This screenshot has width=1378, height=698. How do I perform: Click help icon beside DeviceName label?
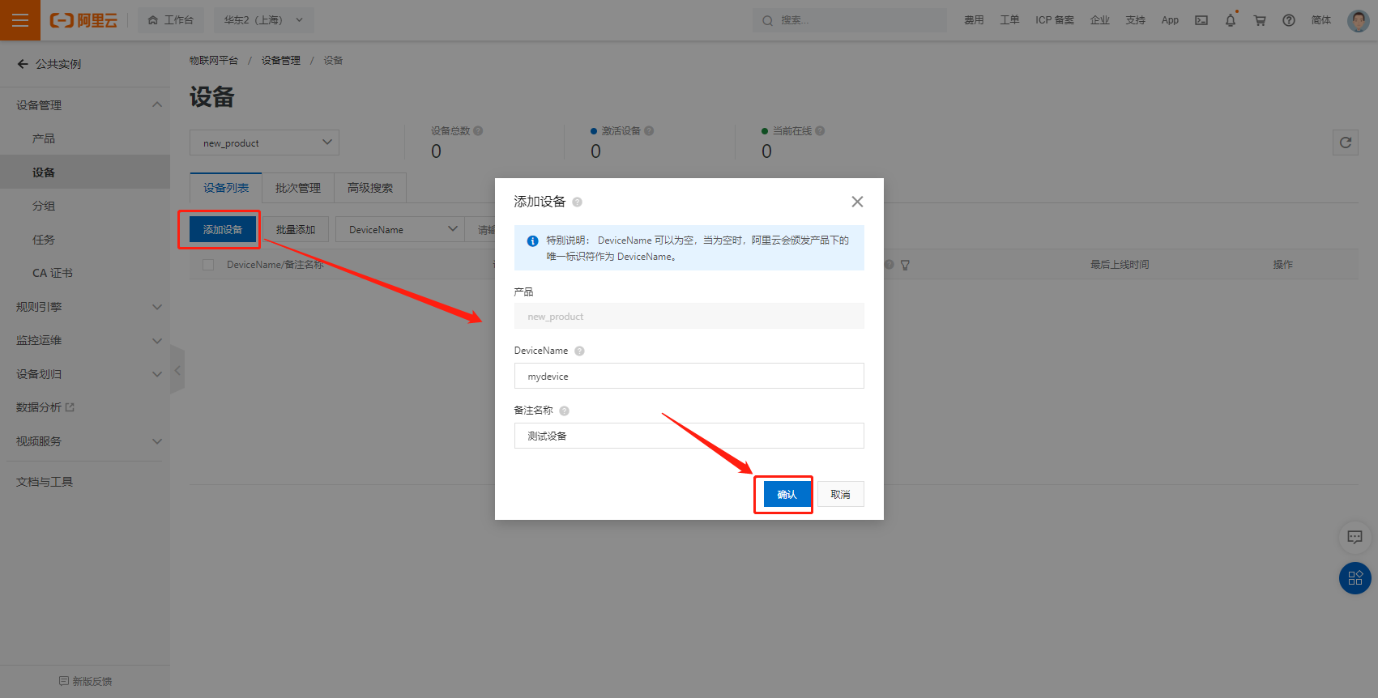(x=579, y=351)
